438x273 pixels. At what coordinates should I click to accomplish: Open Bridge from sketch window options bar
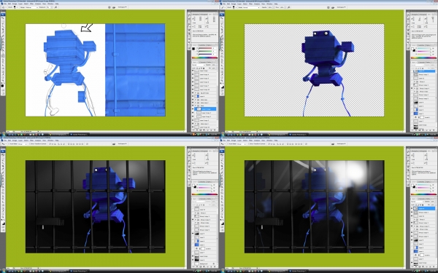114,7
